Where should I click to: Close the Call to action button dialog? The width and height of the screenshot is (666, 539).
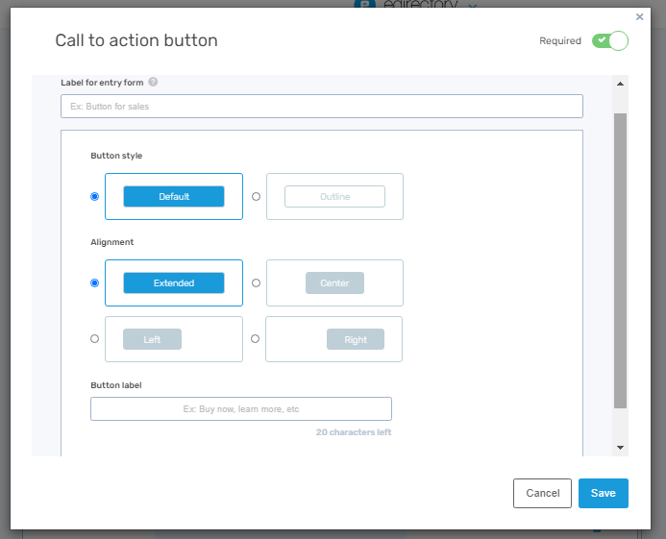(x=640, y=16)
